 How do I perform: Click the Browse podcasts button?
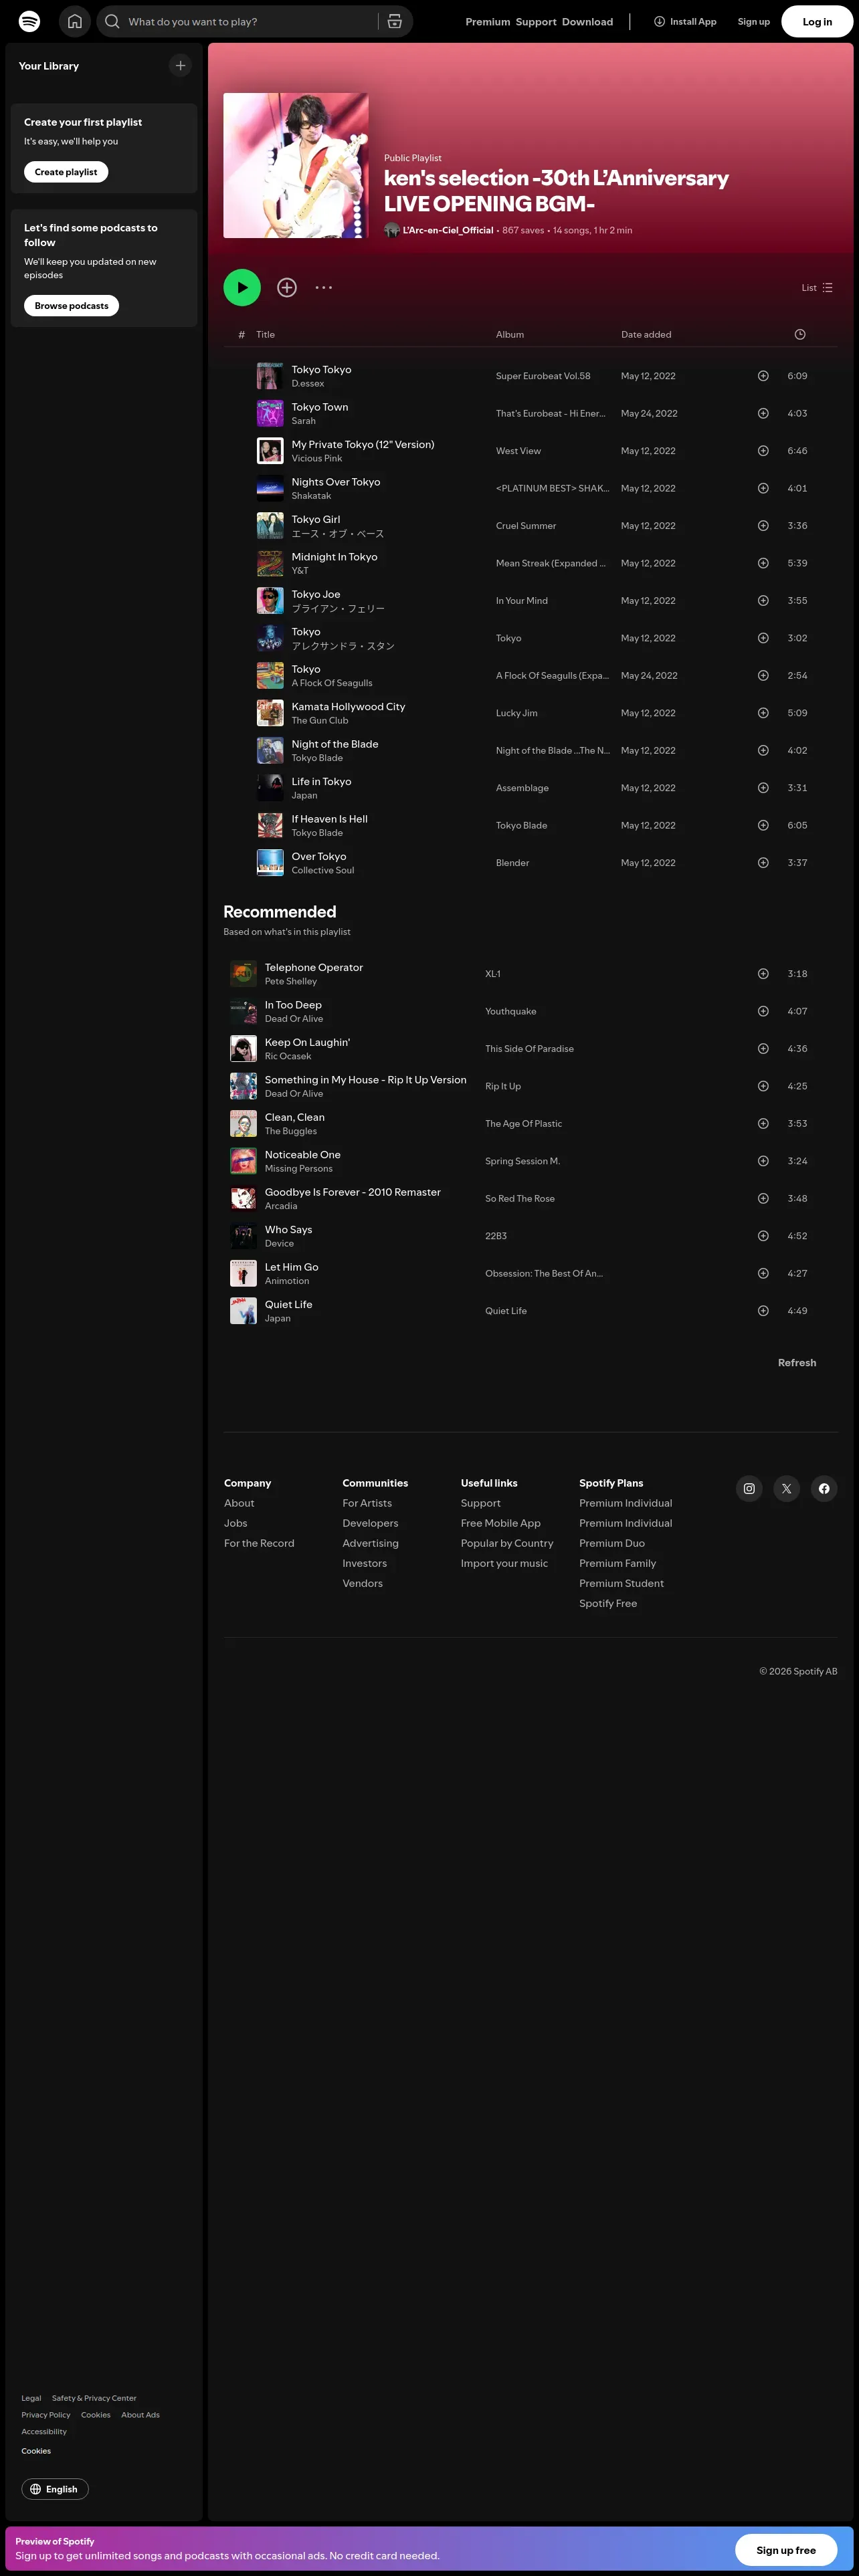(72, 306)
